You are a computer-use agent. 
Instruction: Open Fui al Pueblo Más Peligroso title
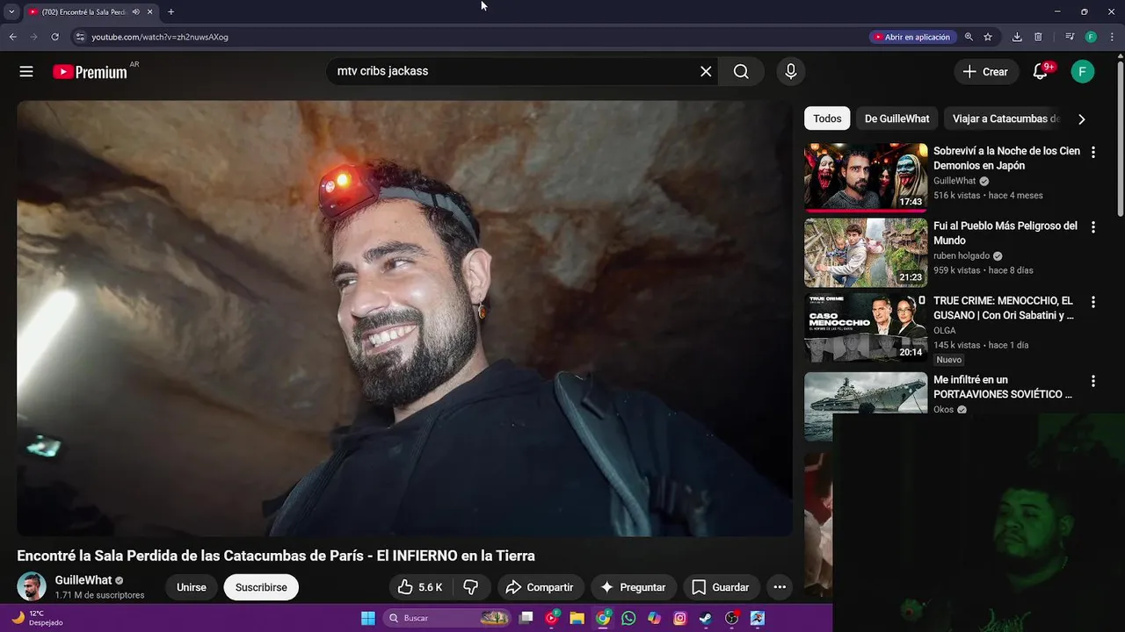(x=1005, y=233)
